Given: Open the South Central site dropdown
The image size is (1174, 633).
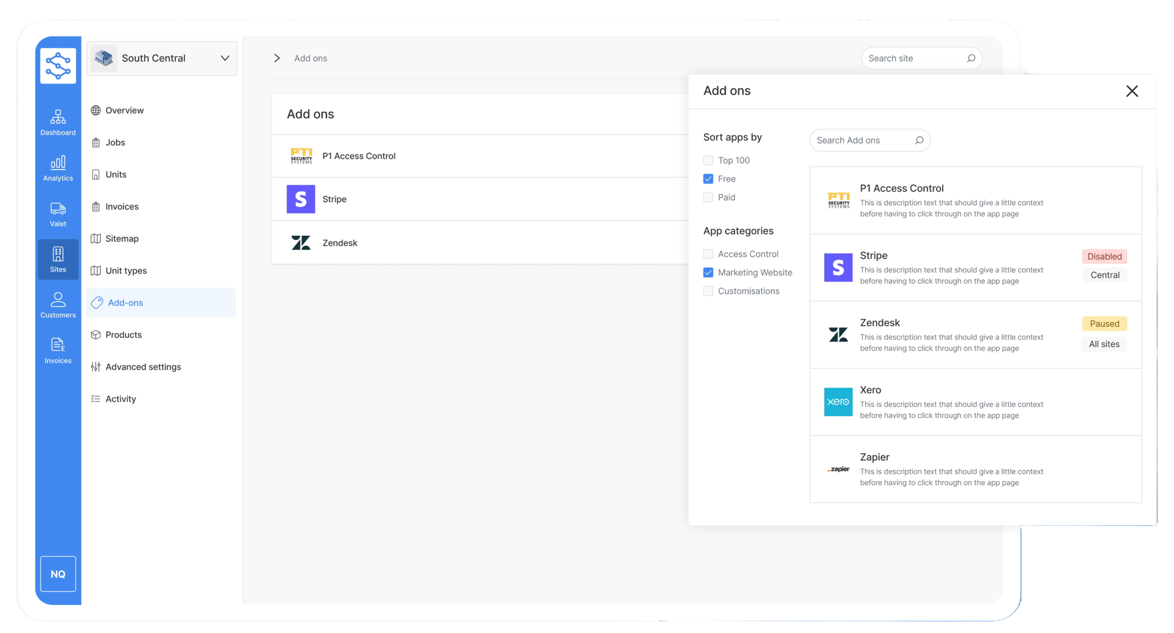Looking at the screenshot, I should [162, 58].
